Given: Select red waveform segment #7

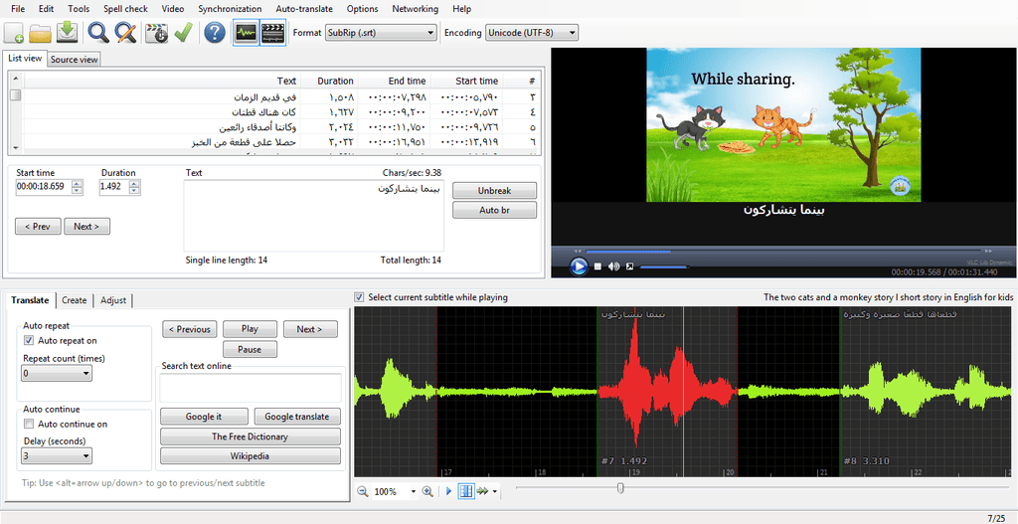Looking at the screenshot, I should 667,391.
